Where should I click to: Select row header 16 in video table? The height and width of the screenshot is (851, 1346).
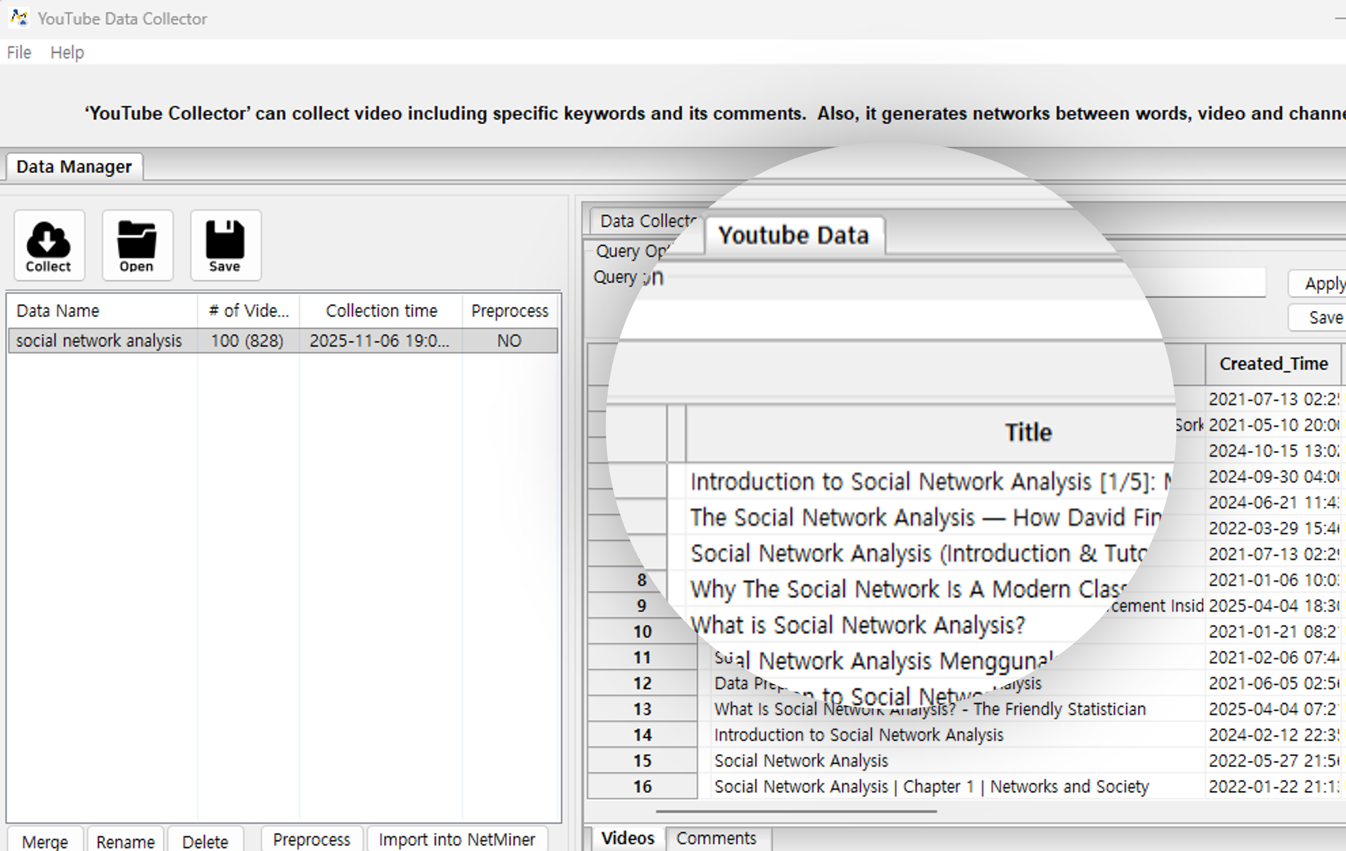pyautogui.click(x=643, y=786)
